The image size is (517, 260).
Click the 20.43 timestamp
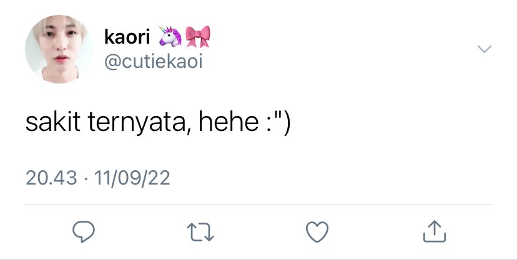click(x=51, y=178)
